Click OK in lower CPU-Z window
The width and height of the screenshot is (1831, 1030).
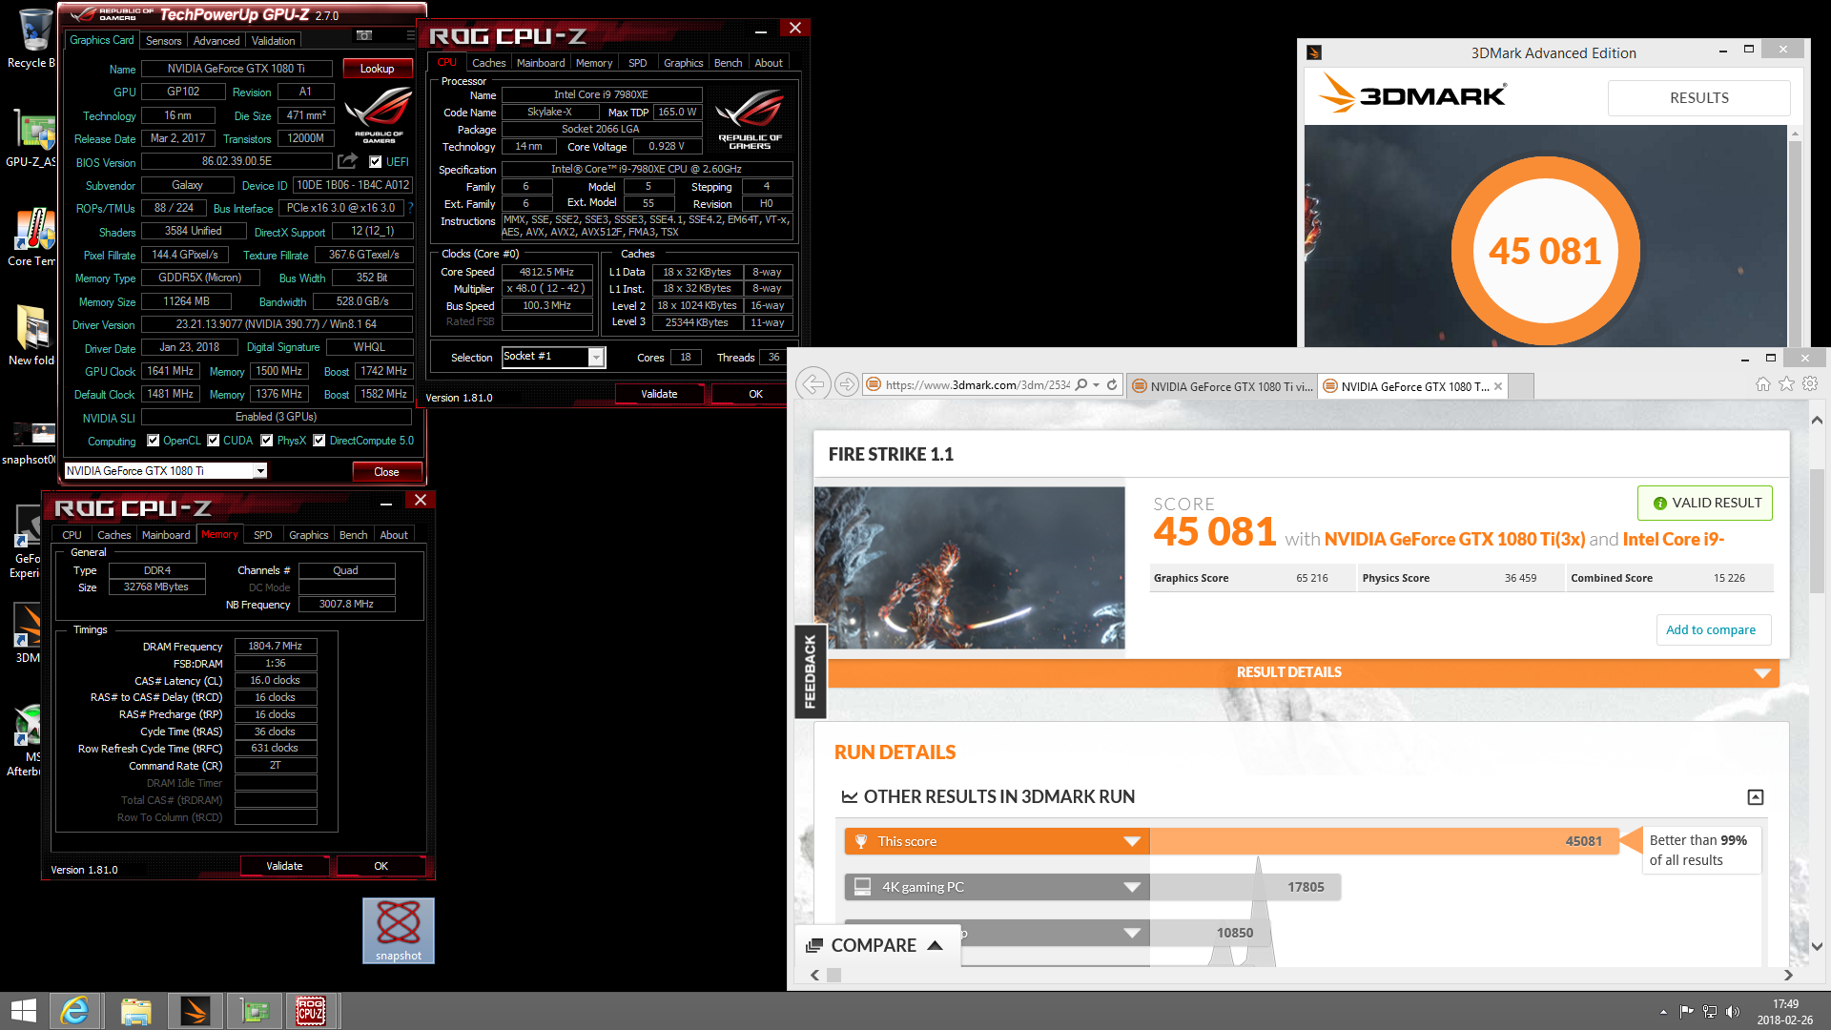381,866
